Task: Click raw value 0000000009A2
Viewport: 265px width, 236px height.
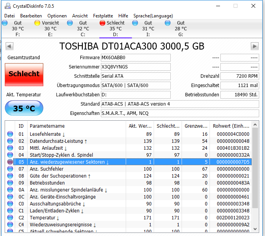Action: pos(233,225)
